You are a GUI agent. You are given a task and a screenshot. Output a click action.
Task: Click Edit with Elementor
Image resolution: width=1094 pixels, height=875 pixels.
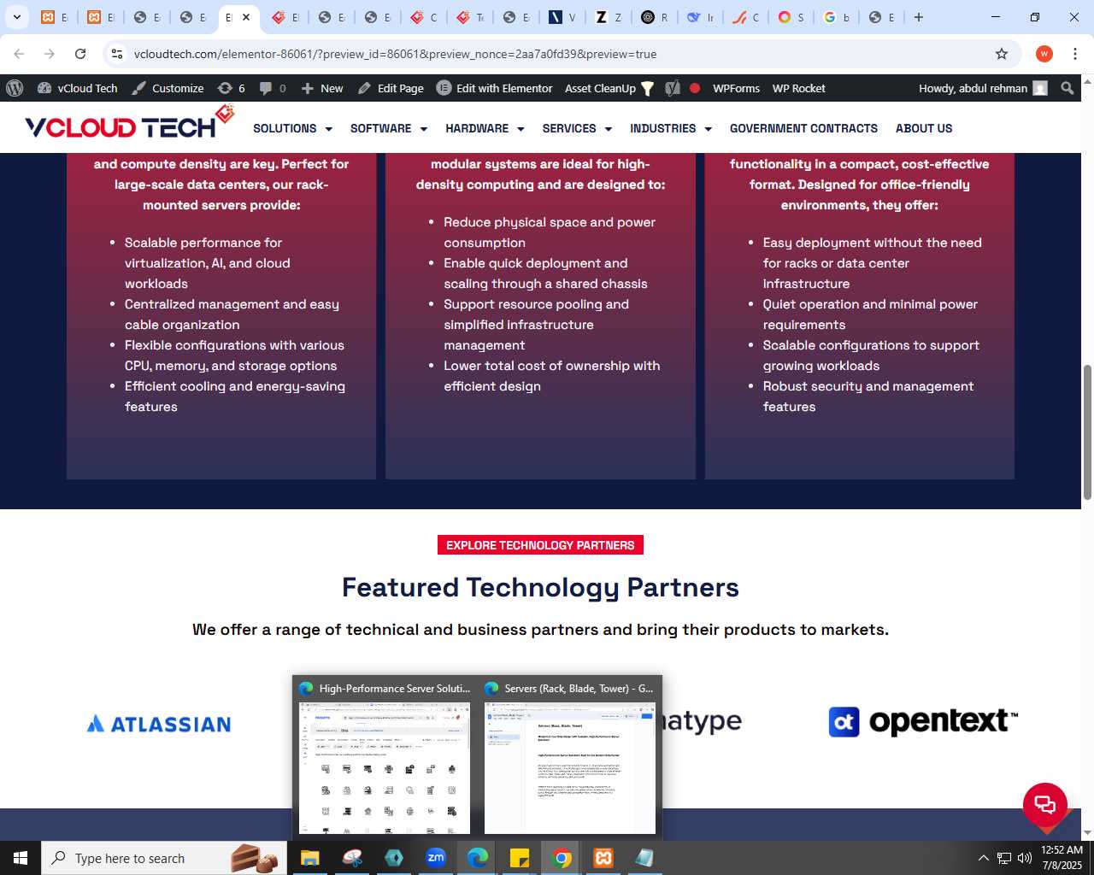[495, 88]
